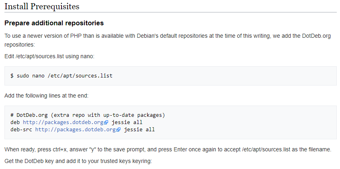Click the 'When ready, press ctrl+x' paragraph
The width and height of the screenshot is (340, 169).
point(168,149)
